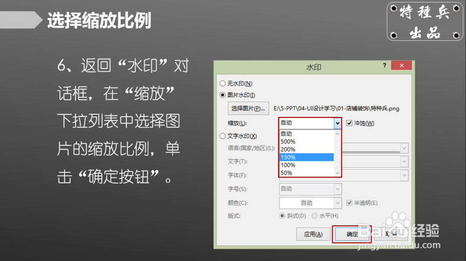466x261 pixels.
Task: Select the 文字水印 radio button
Action: (x=223, y=136)
